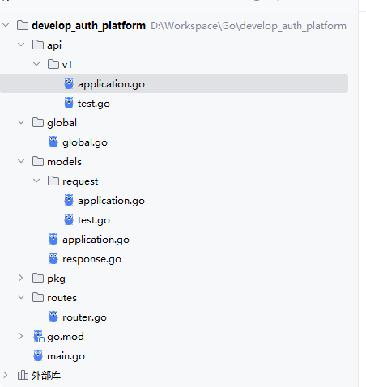The height and width of the screenshot is (387, 366).
Task: Click the folder icon of pkg
Action: point(38,278)
